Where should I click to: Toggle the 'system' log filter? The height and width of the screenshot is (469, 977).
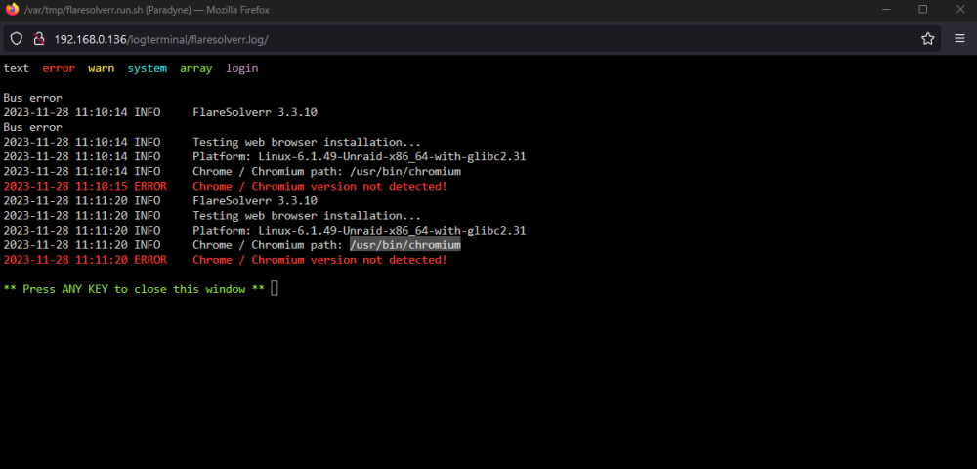(x=148, y=68)
